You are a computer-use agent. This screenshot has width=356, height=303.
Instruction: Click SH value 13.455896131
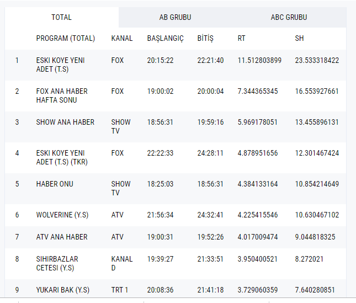pyautogui.click(x=317, y=122)
